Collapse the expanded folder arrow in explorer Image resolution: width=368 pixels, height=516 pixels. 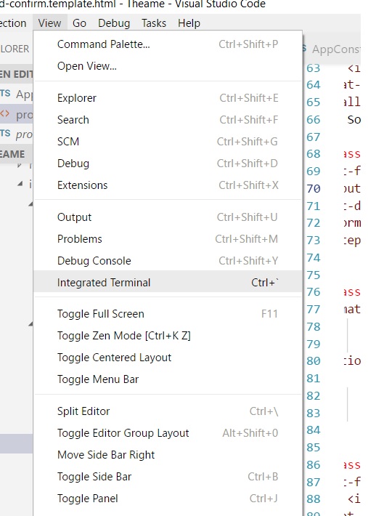pos(20,184)
